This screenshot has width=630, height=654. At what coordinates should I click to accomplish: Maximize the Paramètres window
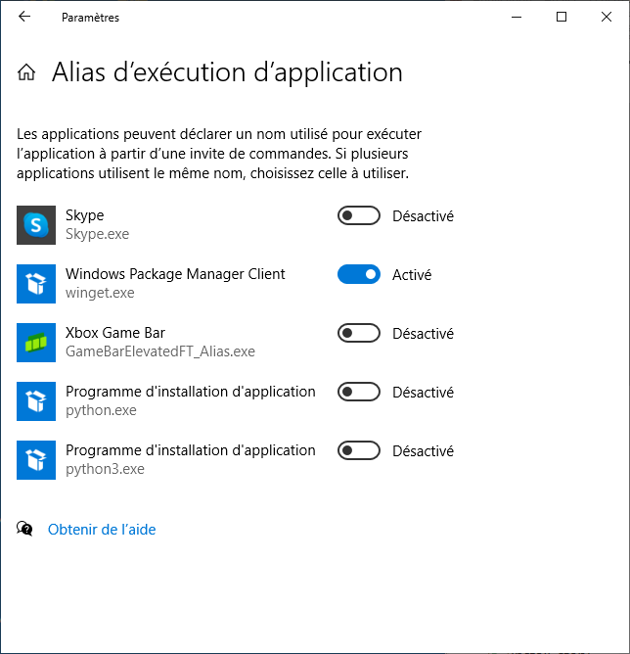562,17
